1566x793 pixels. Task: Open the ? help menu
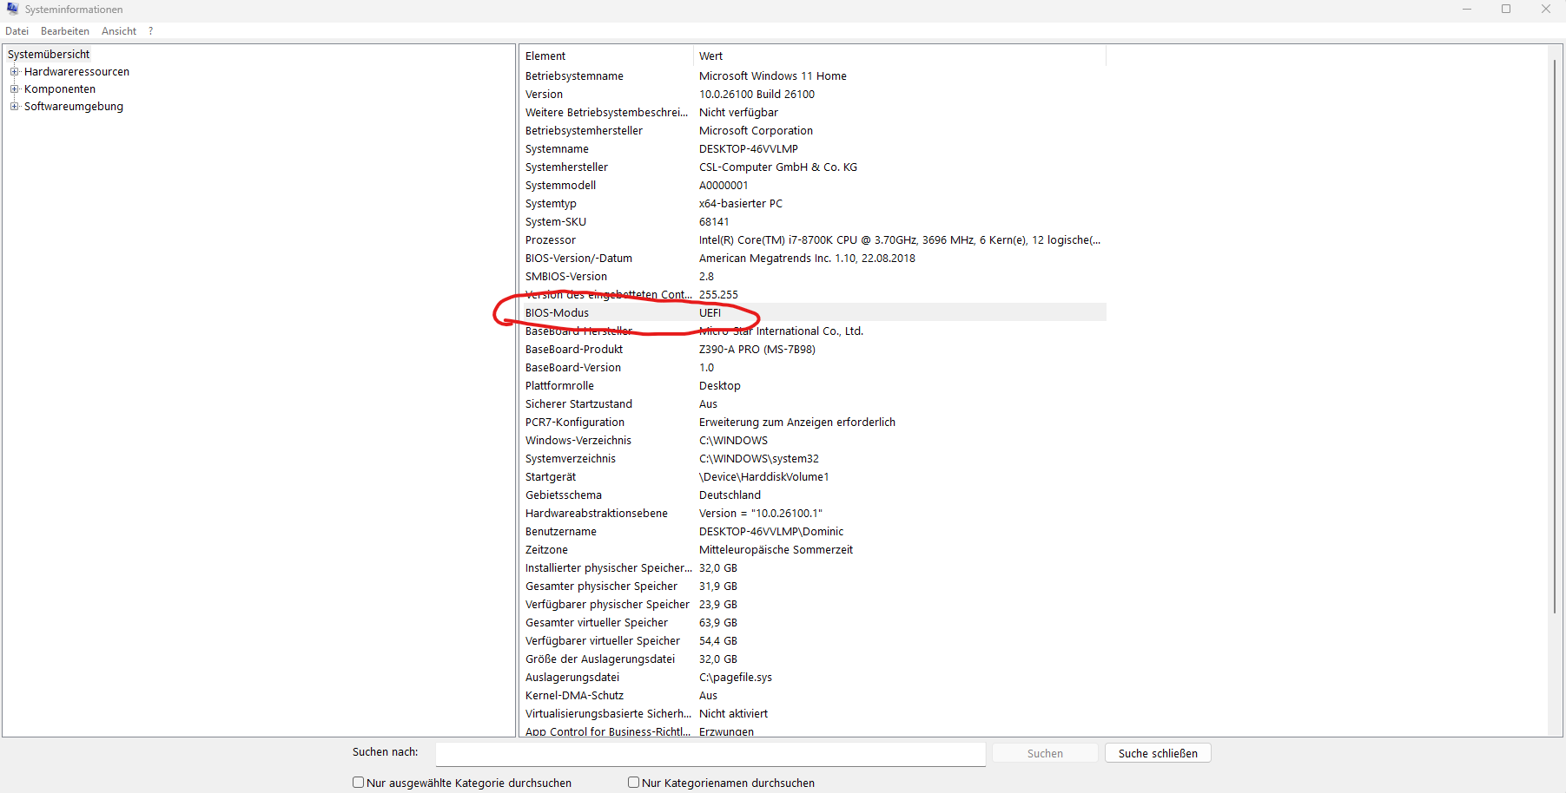(x=150, y=31)
